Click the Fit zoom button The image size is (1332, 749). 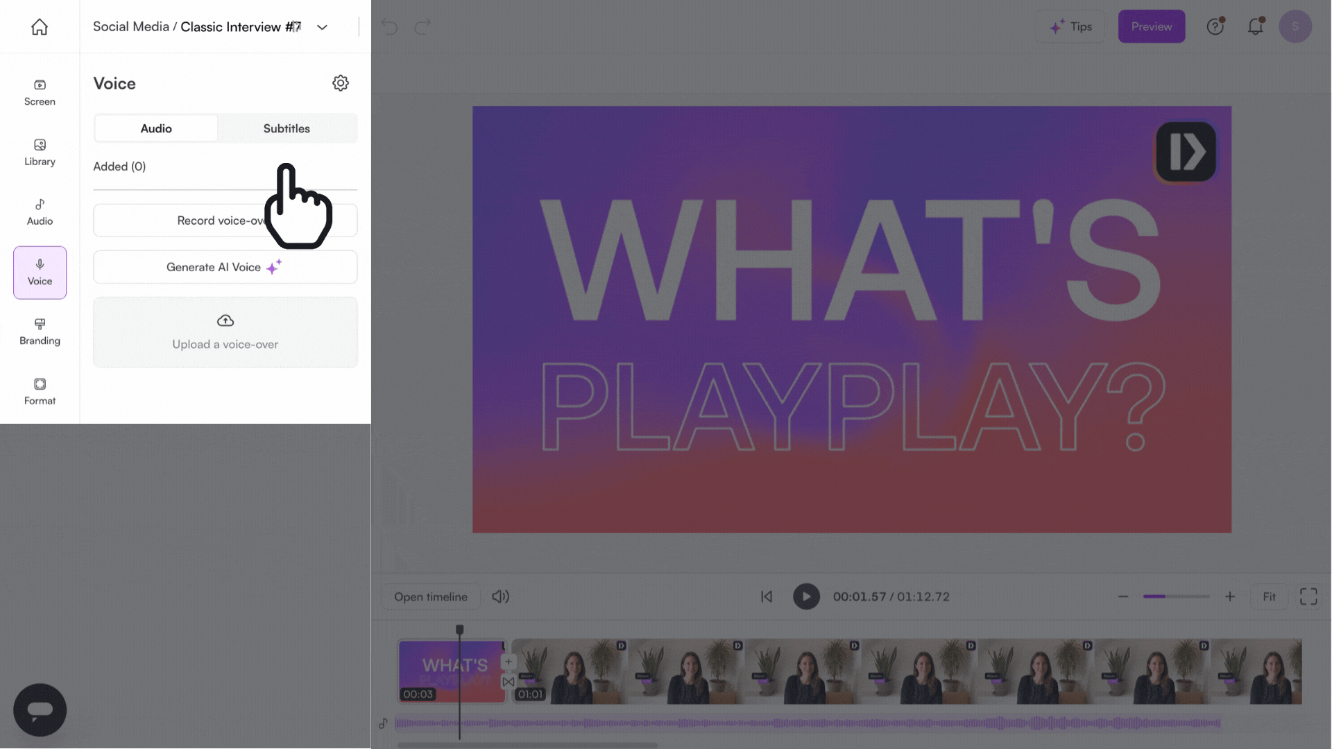click(x=1269, y=596)
